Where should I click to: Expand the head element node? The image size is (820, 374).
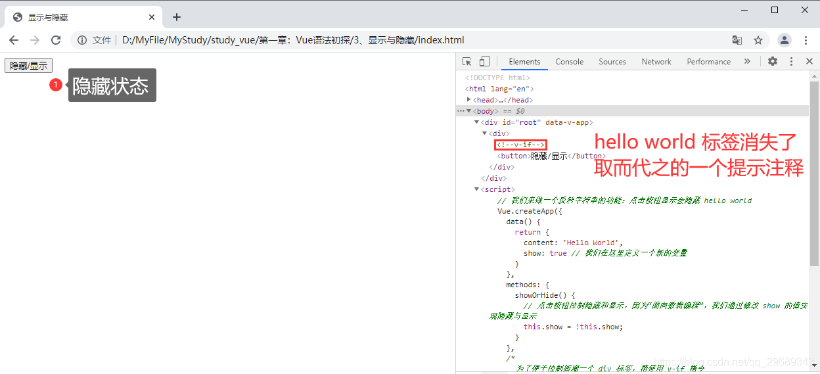(x=468, y=99)
